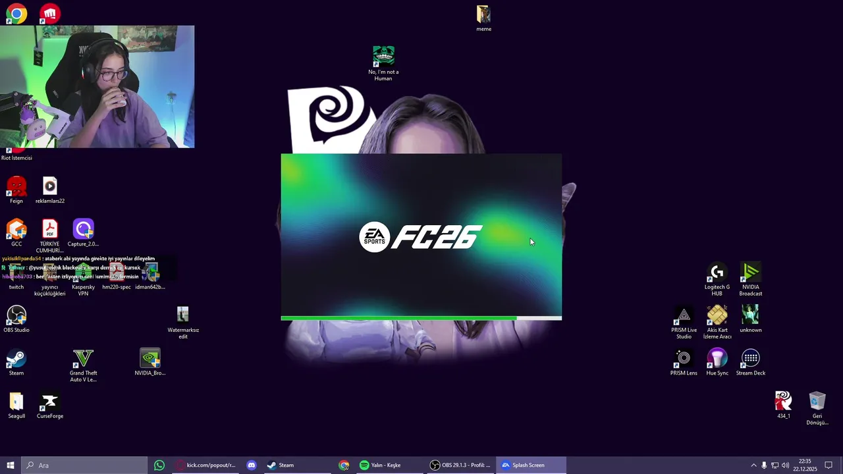
Task: Launch NVIDIA Broadcast shortcut
Action: (x=750, y=279)
